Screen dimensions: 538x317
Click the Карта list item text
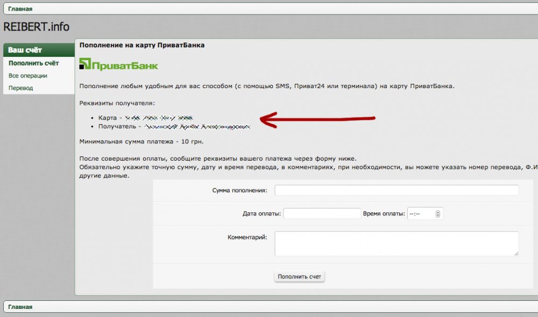point(145,118)
